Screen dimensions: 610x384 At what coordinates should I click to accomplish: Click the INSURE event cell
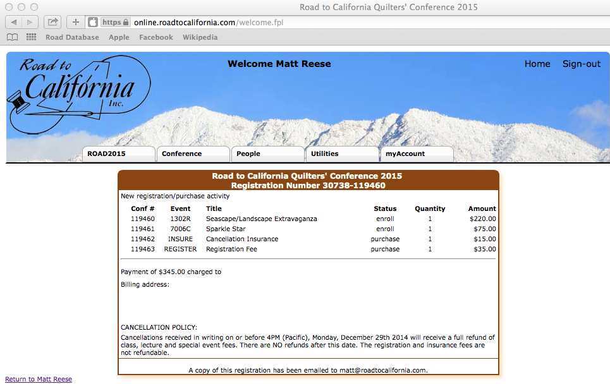[x=180, y=239]
